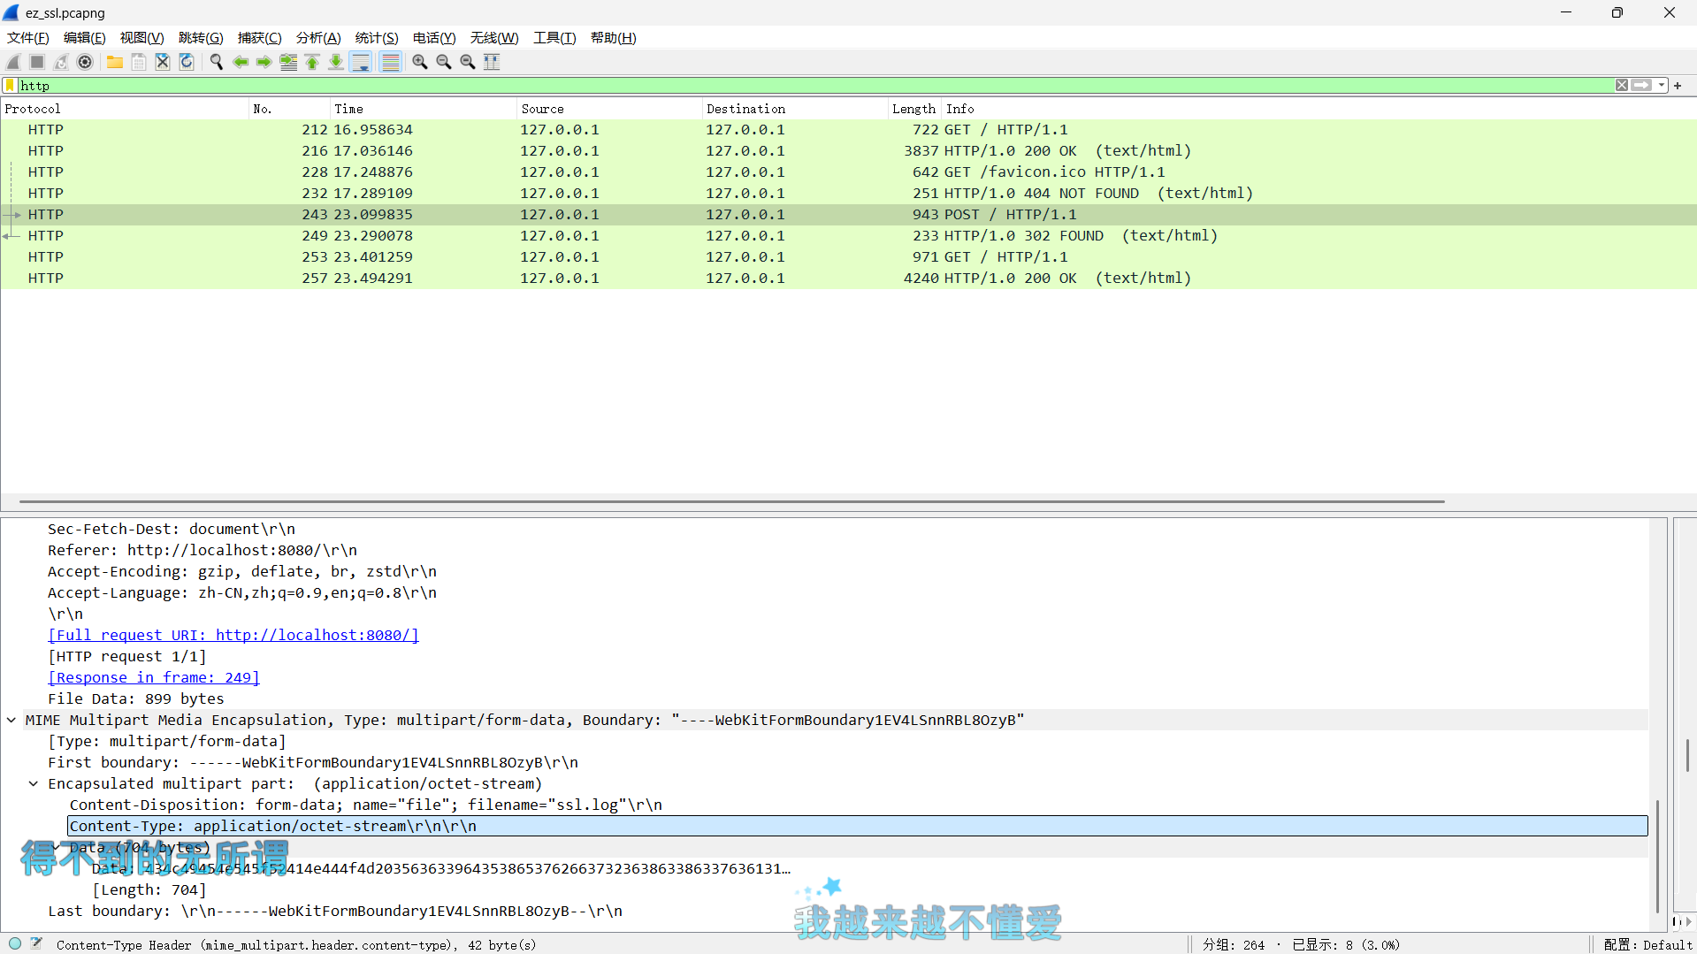This screenshot has width=1697, height=954.
Task: Open the find packet tool
Action: (217, 62)
